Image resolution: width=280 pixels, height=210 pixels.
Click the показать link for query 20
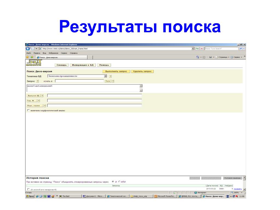238,189
